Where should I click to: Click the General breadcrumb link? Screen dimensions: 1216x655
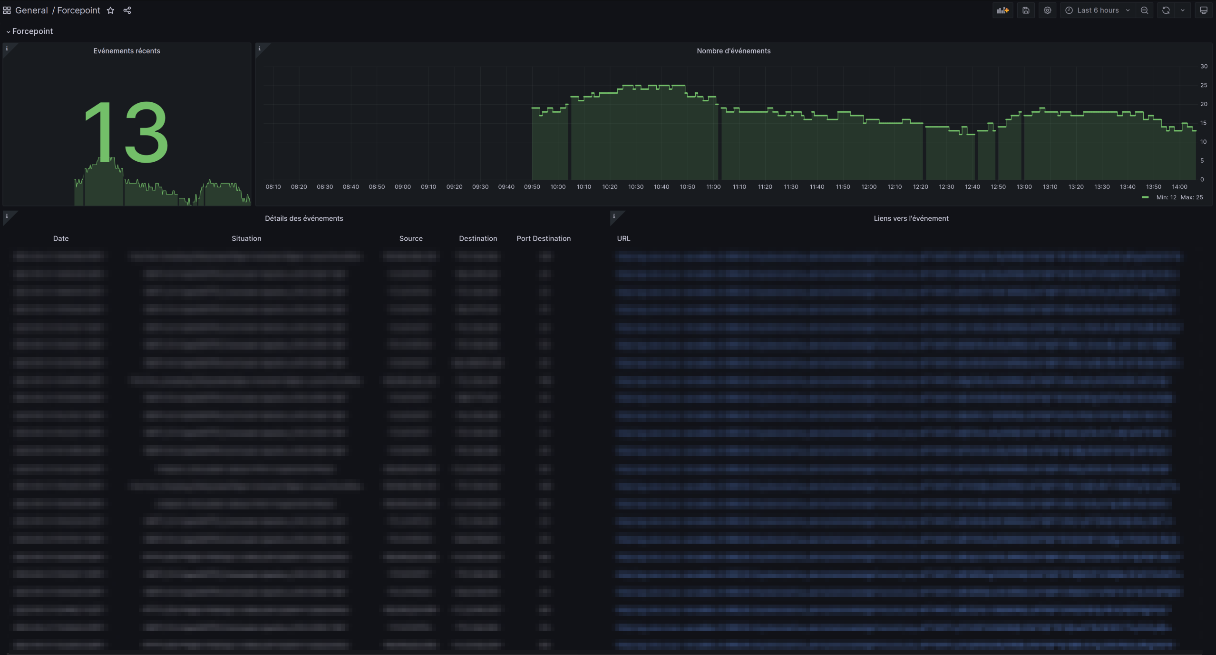coord(31,10)
